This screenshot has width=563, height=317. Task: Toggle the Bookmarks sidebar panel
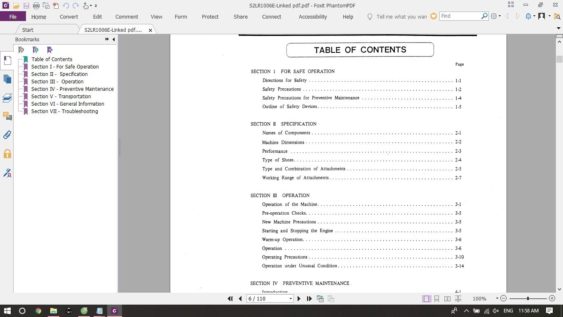click(x=7, y=60)
